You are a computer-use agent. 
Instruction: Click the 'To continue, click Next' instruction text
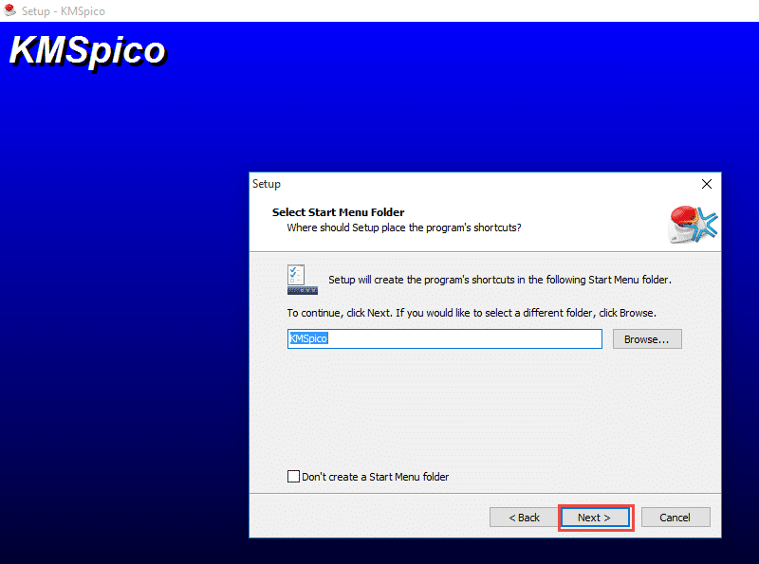point(472,313)
